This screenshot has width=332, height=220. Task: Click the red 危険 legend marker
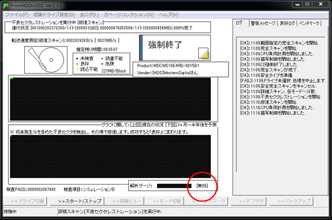click(x=102, y=64)
